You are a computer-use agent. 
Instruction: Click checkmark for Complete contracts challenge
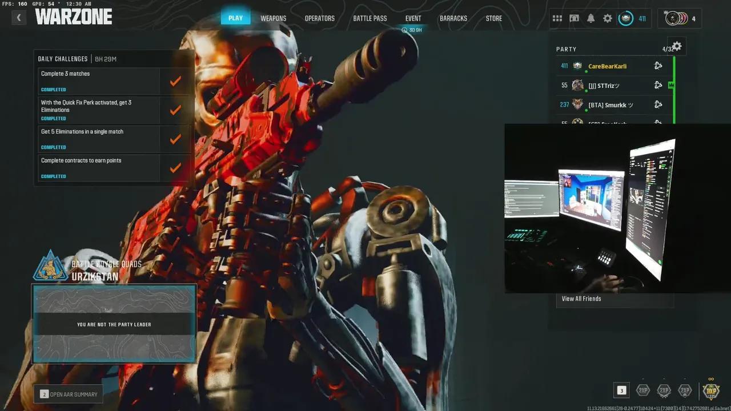(175, 168)
